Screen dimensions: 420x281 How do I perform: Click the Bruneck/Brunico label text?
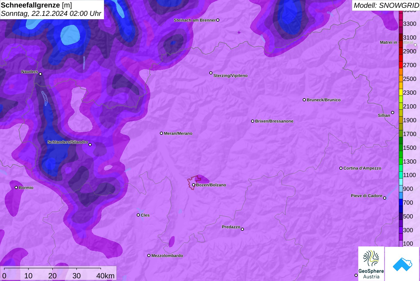pyautogui.click(x=324, y=100)
